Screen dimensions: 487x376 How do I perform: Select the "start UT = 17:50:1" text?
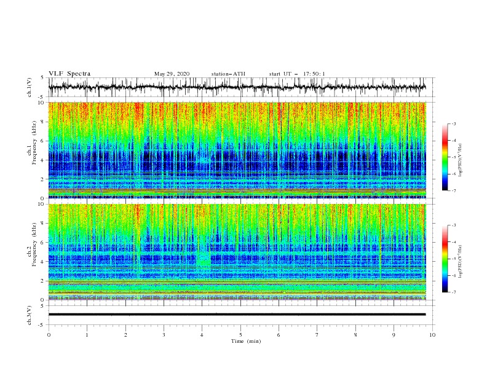(x=297, y=74)
